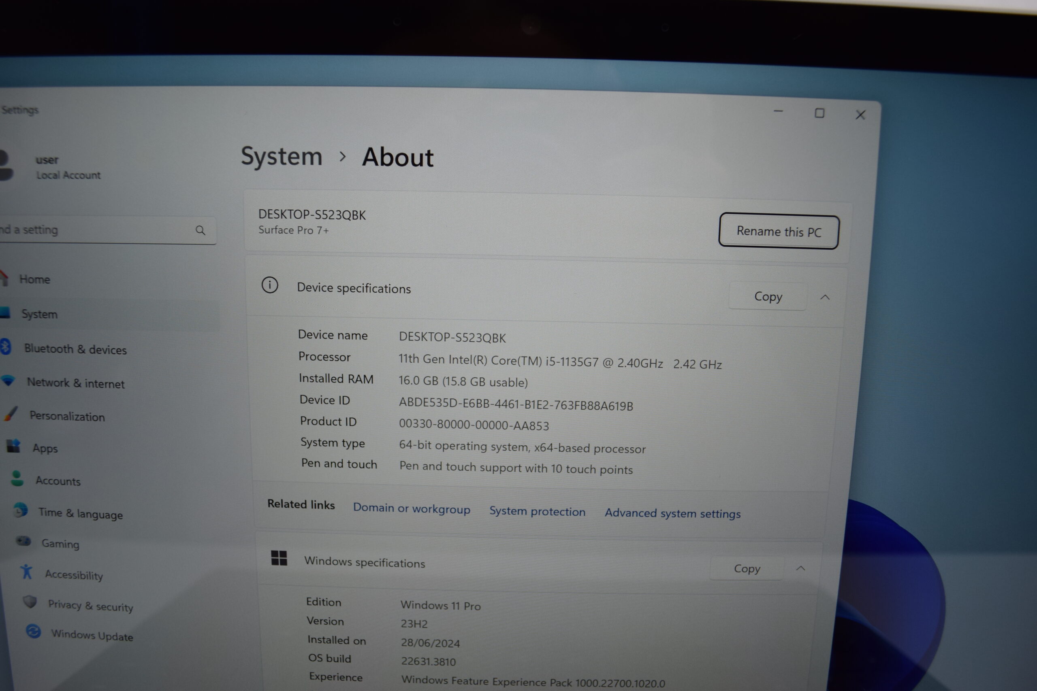
Task: Click the user Local Account profile
Action: click(x=68, y=168)
